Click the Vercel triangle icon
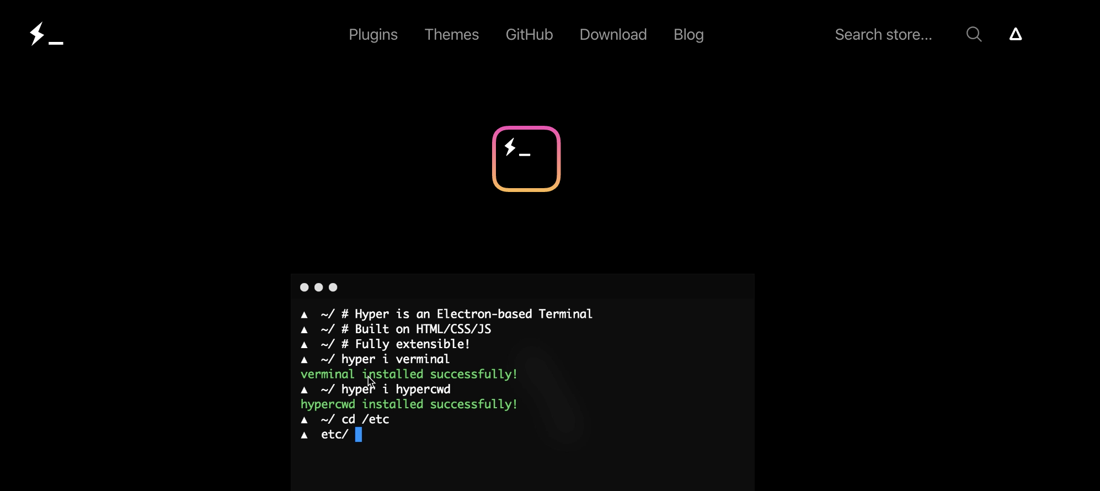 point(1016,34)
